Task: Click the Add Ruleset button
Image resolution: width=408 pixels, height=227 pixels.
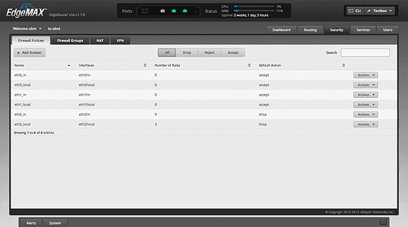Action: tap(29, 52)
